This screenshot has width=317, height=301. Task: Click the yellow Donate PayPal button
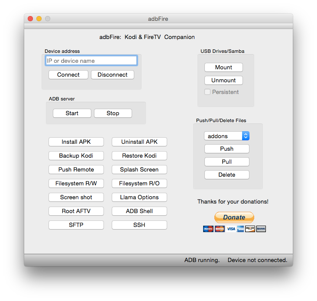coord(234,217)
